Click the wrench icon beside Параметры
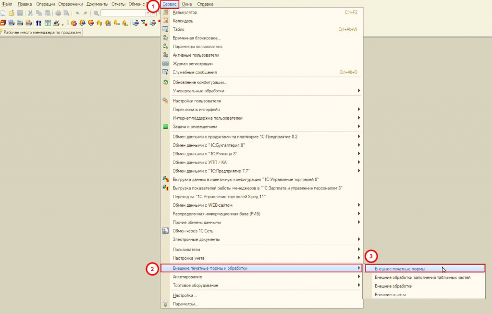This screenshot has width=492, height=314. [165, 303]
